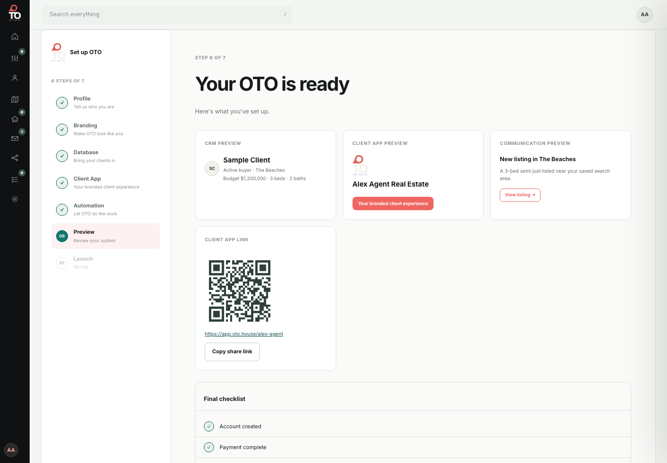Viewport: 667px width, 463px height.
Task: Click the Client App step checkmark icon
Action: (62, 183)
